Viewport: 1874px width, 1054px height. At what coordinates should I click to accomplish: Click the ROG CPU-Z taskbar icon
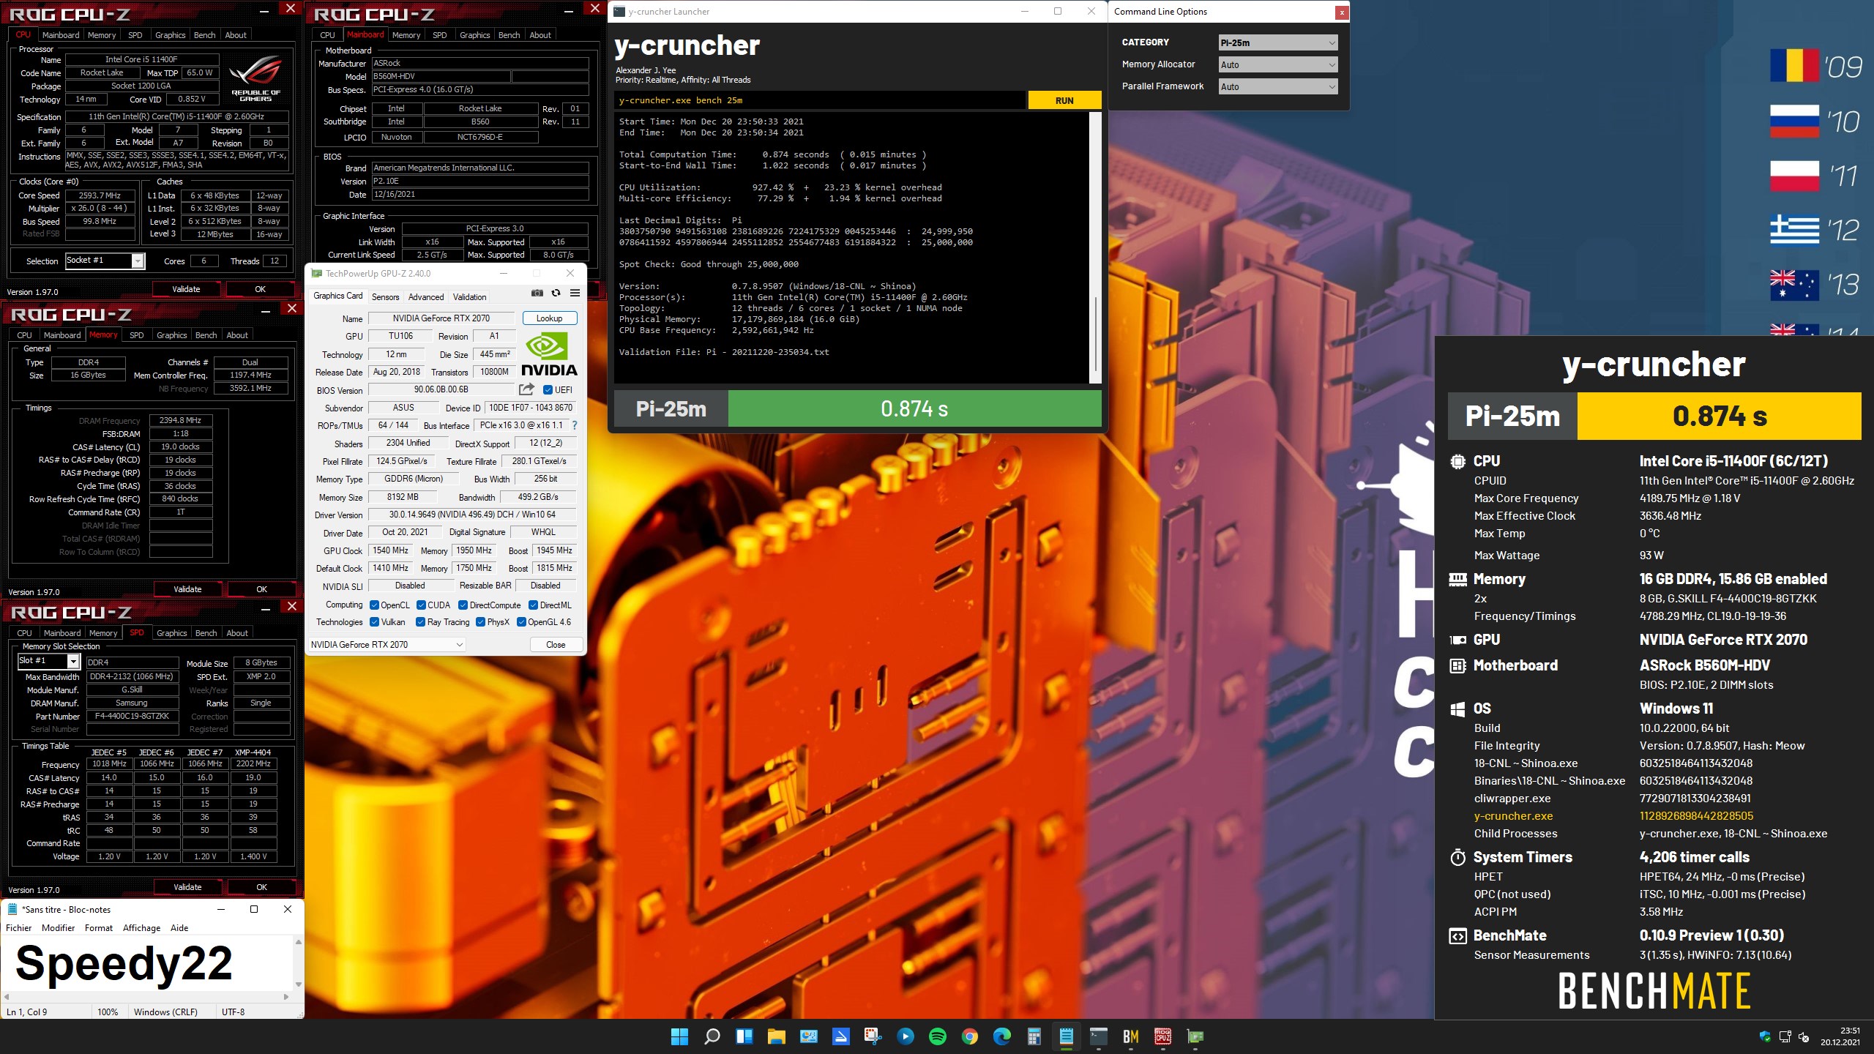click(1162, 1036)
